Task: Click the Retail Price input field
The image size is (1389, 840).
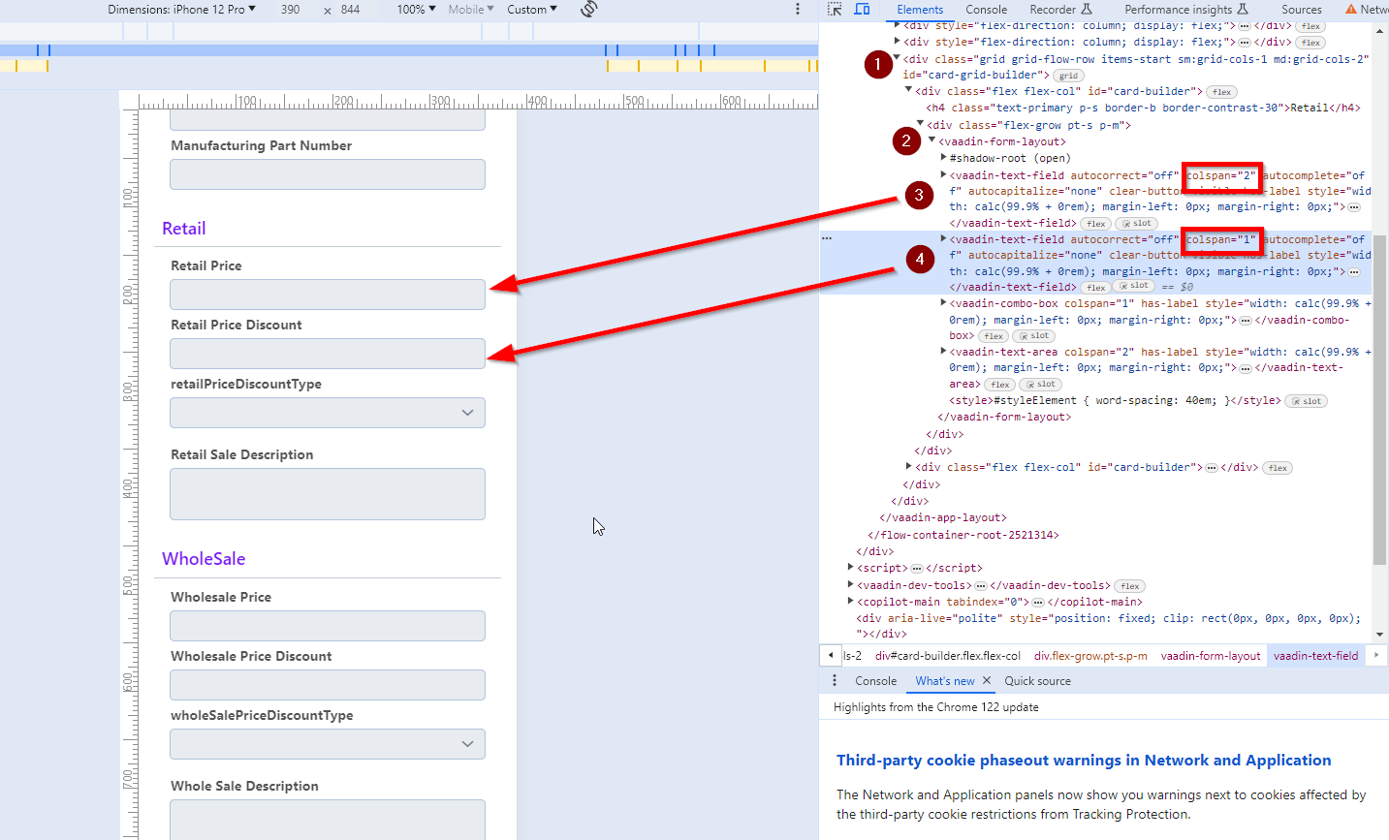Action: [328, 295]
